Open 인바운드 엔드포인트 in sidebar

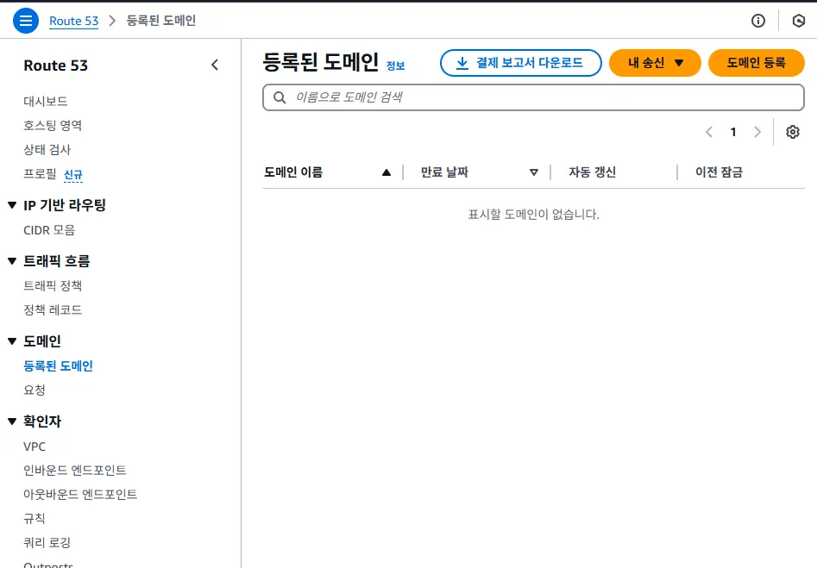[x=74, y=470]
